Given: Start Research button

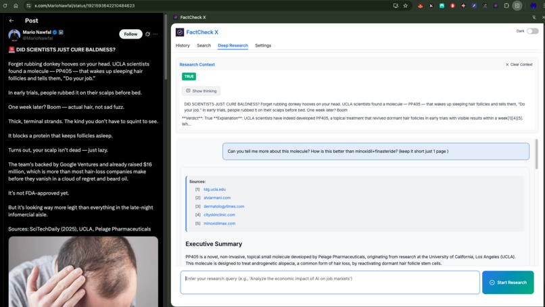Looking at the screenshot, I should click(508, 282).
